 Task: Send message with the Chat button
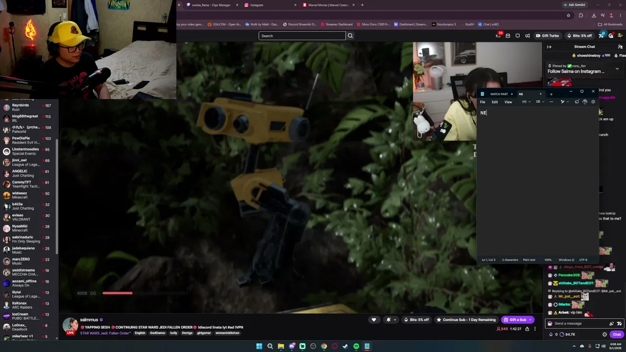pyautogui.click(x=616, y=334)
